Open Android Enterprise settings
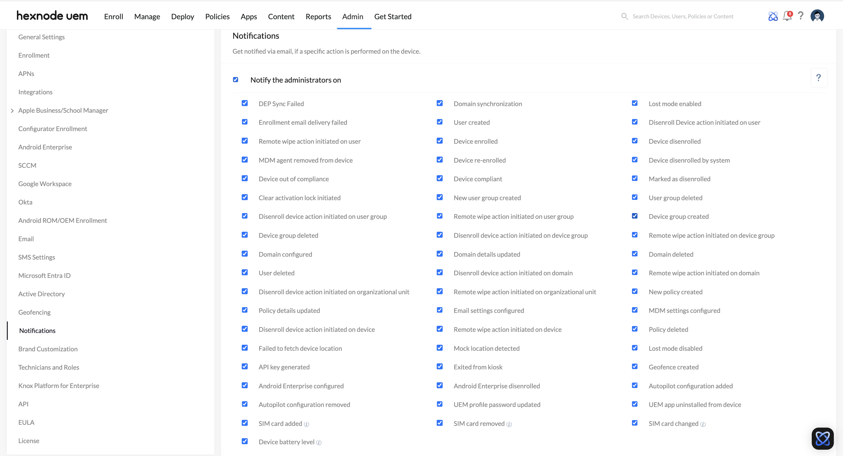 (x=45, y=147)
